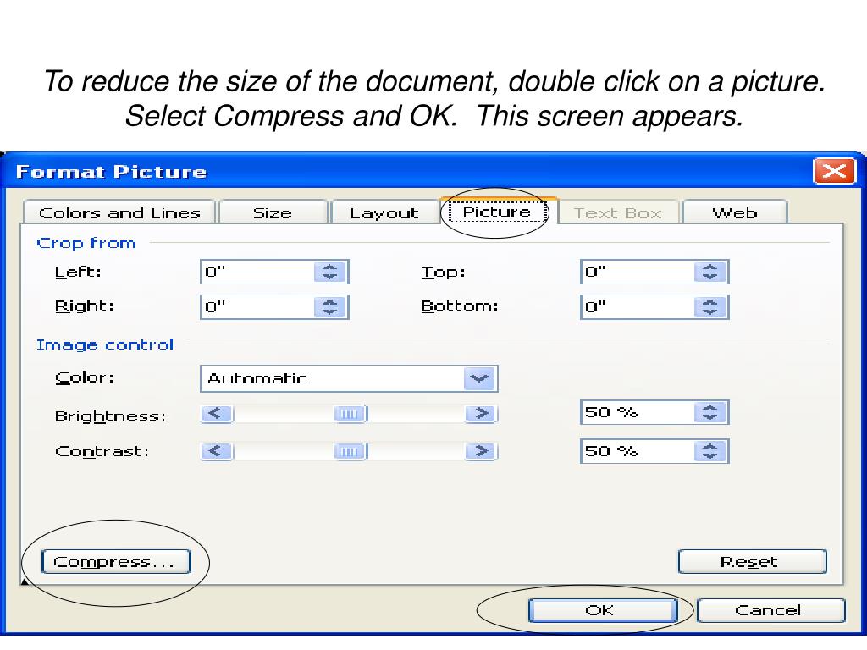Adjust the Top crop spinner arrows

(710, 272)
